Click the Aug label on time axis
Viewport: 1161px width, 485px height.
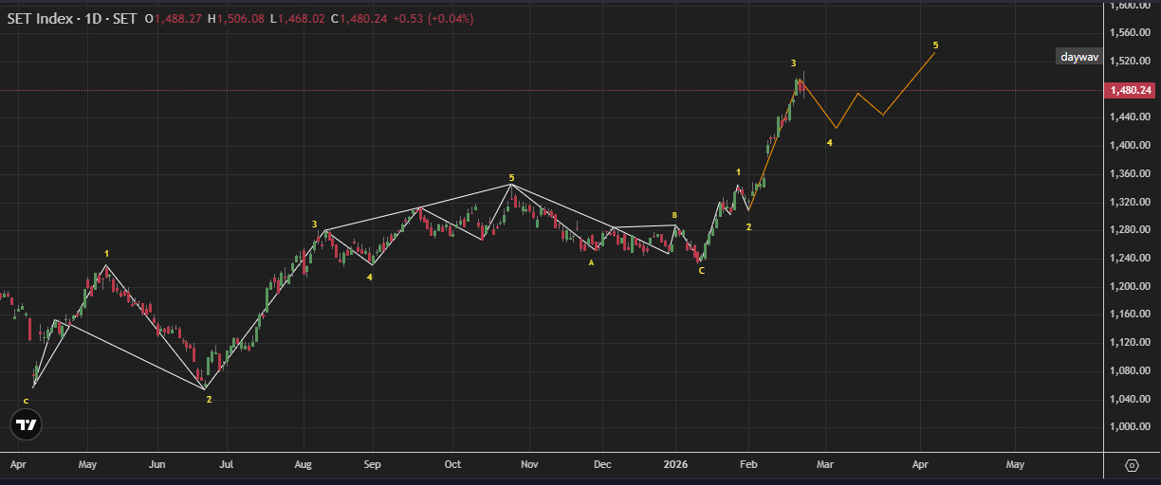pos(304,465)
